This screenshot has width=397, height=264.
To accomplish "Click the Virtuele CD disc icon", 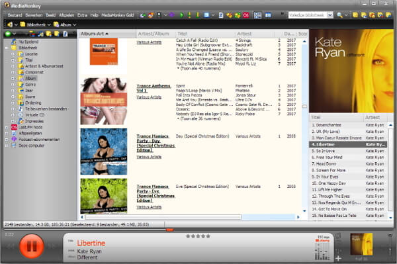I will [x=21, y=115].
